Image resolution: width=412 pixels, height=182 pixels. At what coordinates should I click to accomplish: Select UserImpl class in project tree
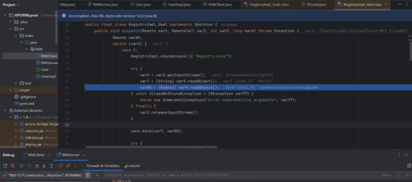tap(46, 77)
